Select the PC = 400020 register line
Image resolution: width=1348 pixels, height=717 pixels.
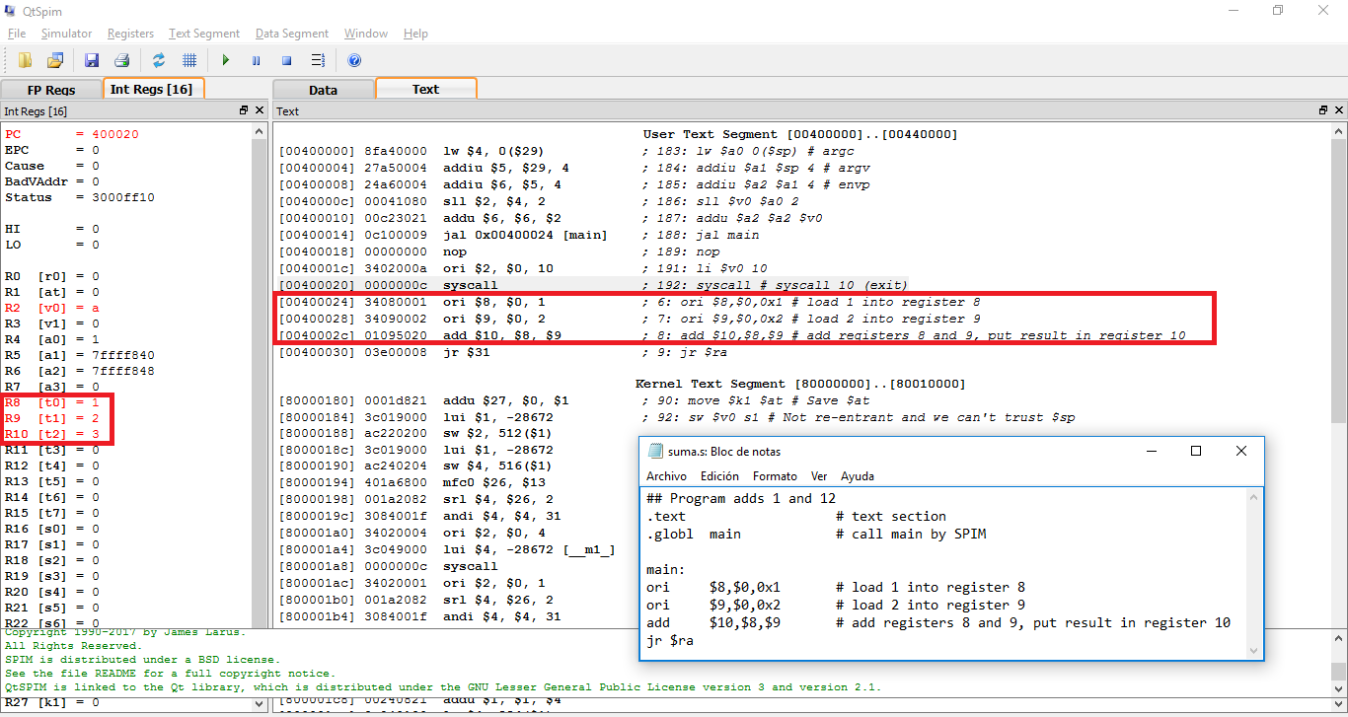coord(72,134)
